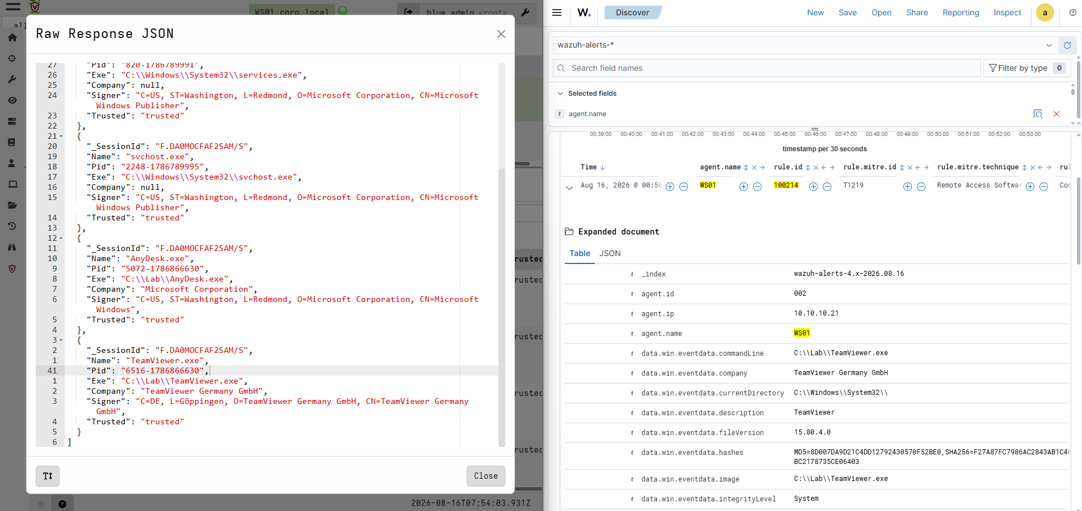Open Filter by type options
Viewport: 1082px width, 511px height.
pos(1026,68)
